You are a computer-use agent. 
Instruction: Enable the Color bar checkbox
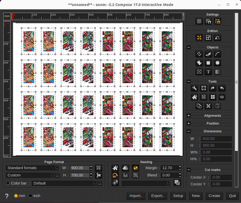8,183
